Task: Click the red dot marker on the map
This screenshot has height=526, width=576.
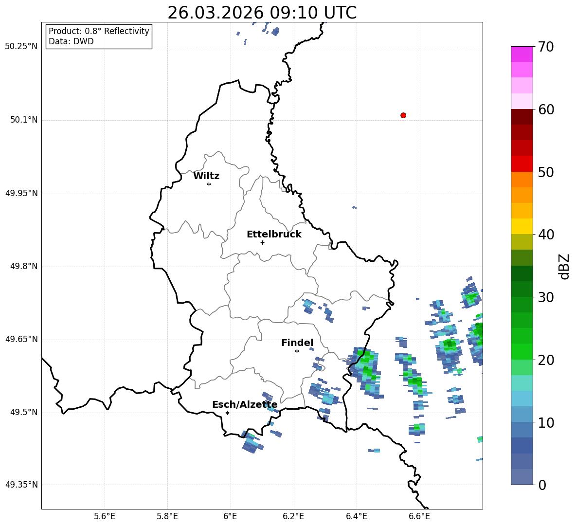Action: pyautogui.click(x=403, y=115)
